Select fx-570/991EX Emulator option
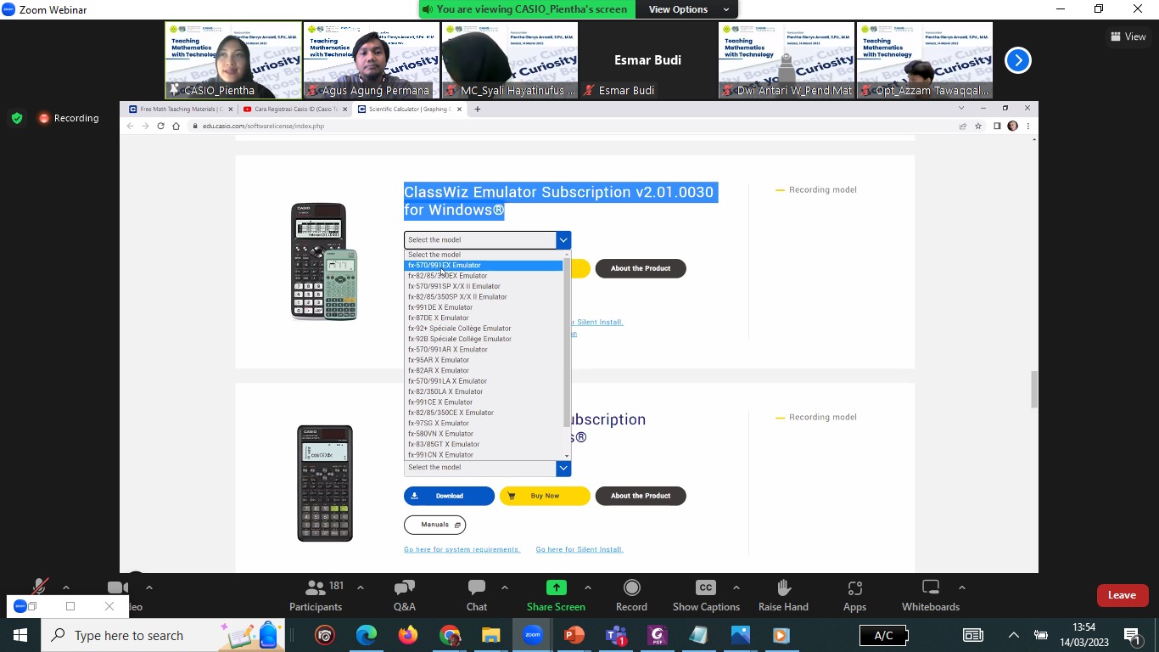This screenshot has width=1159, height=652. point(484,265)
